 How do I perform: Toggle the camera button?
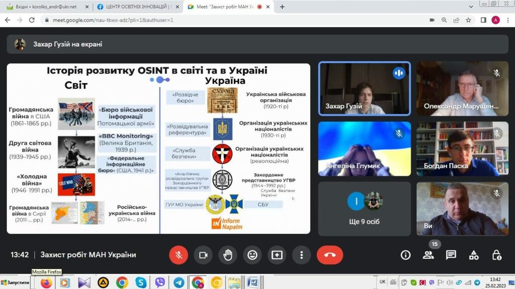pos(203,255)
